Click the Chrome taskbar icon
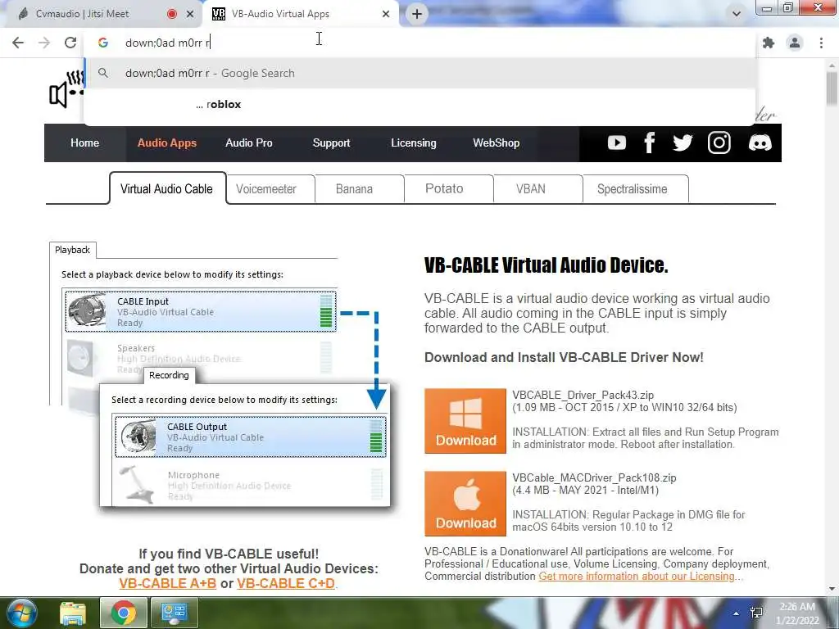Image resolution: width=839 pixels, height=629 pixels. (123, 613)
